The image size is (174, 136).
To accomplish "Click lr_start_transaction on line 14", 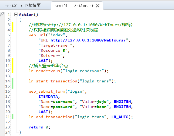I will (53, 81).
